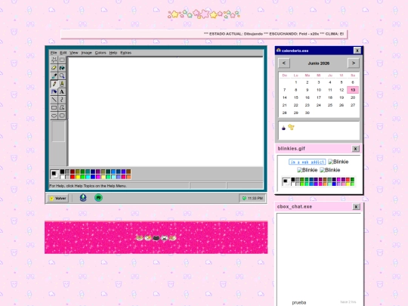Select the Curve tool

pyautogui.click(x=62, y=100)
